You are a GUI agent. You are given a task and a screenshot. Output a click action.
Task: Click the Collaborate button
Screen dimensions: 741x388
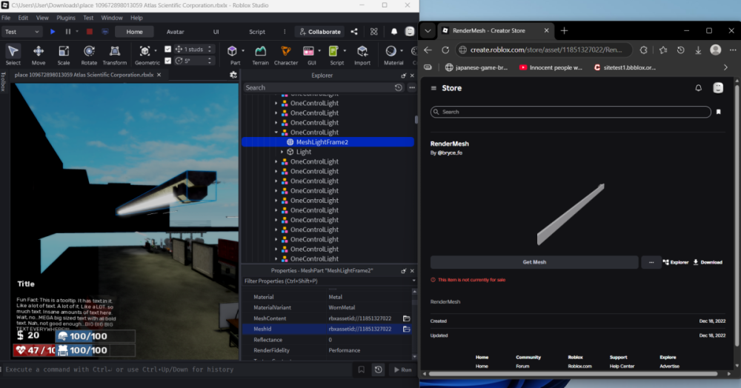point(320,32)
